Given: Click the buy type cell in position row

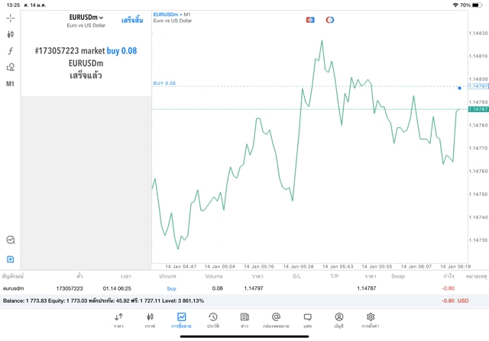Looking at the screenshot, I should [x=171, y=288].
